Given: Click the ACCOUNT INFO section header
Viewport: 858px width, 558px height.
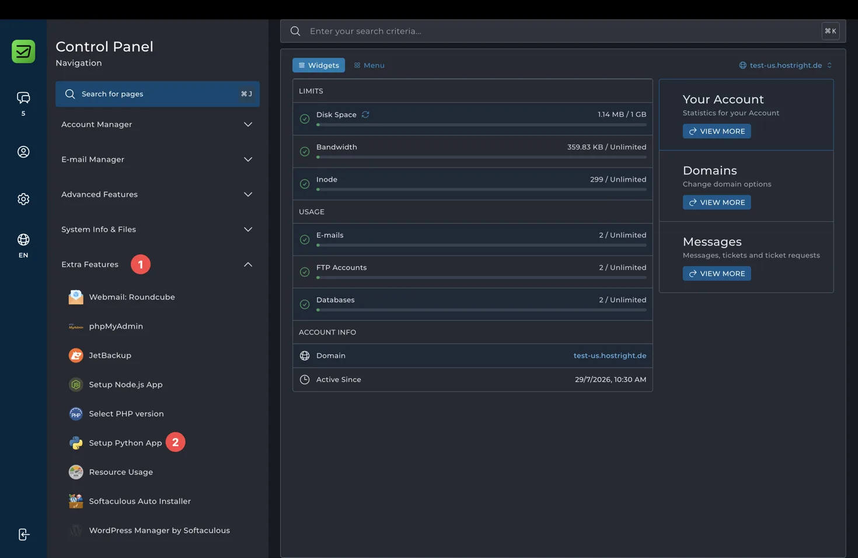Looking at the screenshot, I should pyautogui.click(x=327, y=332).
